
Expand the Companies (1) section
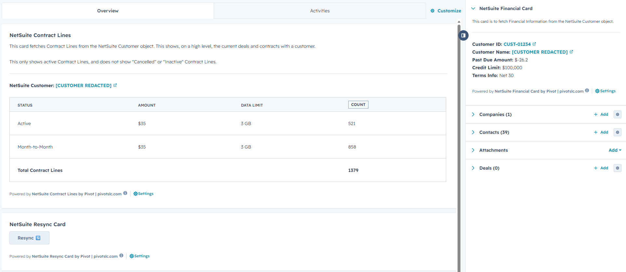pos(473,114)
